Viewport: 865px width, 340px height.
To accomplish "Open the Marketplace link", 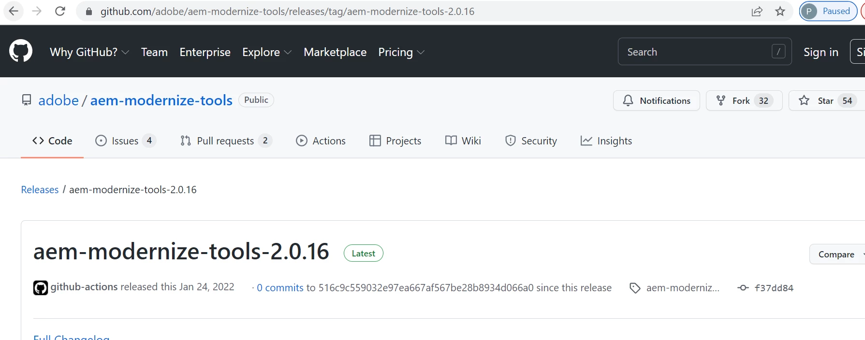I will [x=335, y=52].
